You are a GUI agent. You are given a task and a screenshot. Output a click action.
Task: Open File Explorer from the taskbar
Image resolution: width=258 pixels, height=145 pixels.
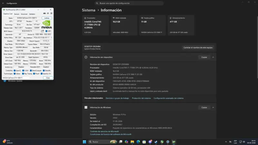point(132,142)
